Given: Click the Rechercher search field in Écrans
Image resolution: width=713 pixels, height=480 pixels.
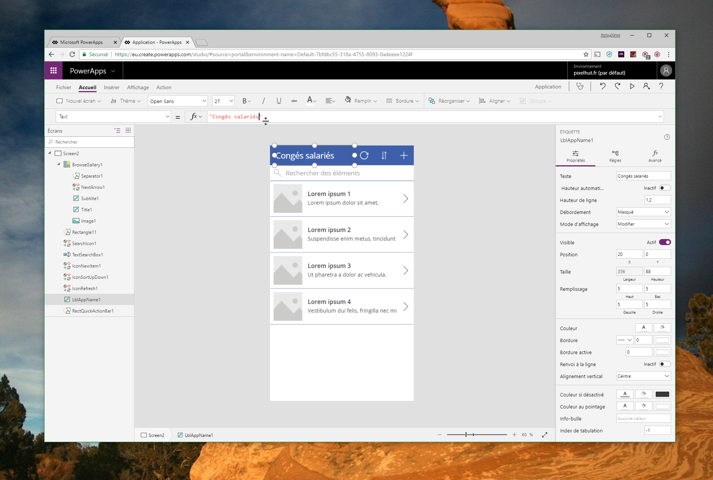Looking at the screenshot, I should pyautogui.click(x=89, y=142).
